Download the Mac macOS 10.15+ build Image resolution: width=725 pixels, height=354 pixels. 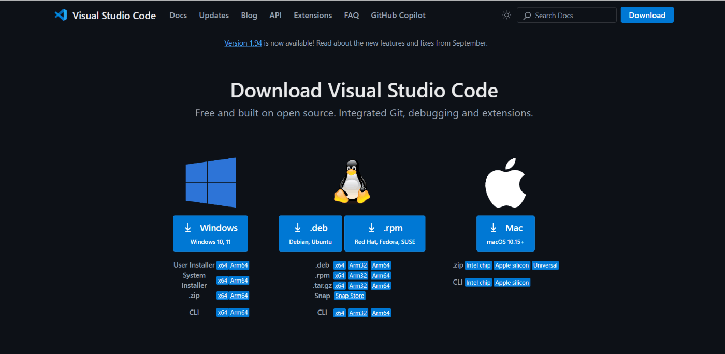(x=505, y=233)
